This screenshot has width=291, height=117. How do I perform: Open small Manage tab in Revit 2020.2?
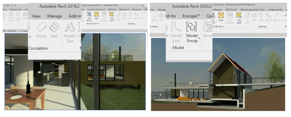(x=162, y=10)
